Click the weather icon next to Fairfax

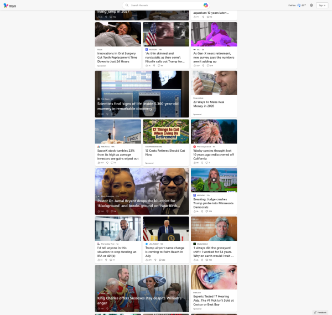click(299, 6)
